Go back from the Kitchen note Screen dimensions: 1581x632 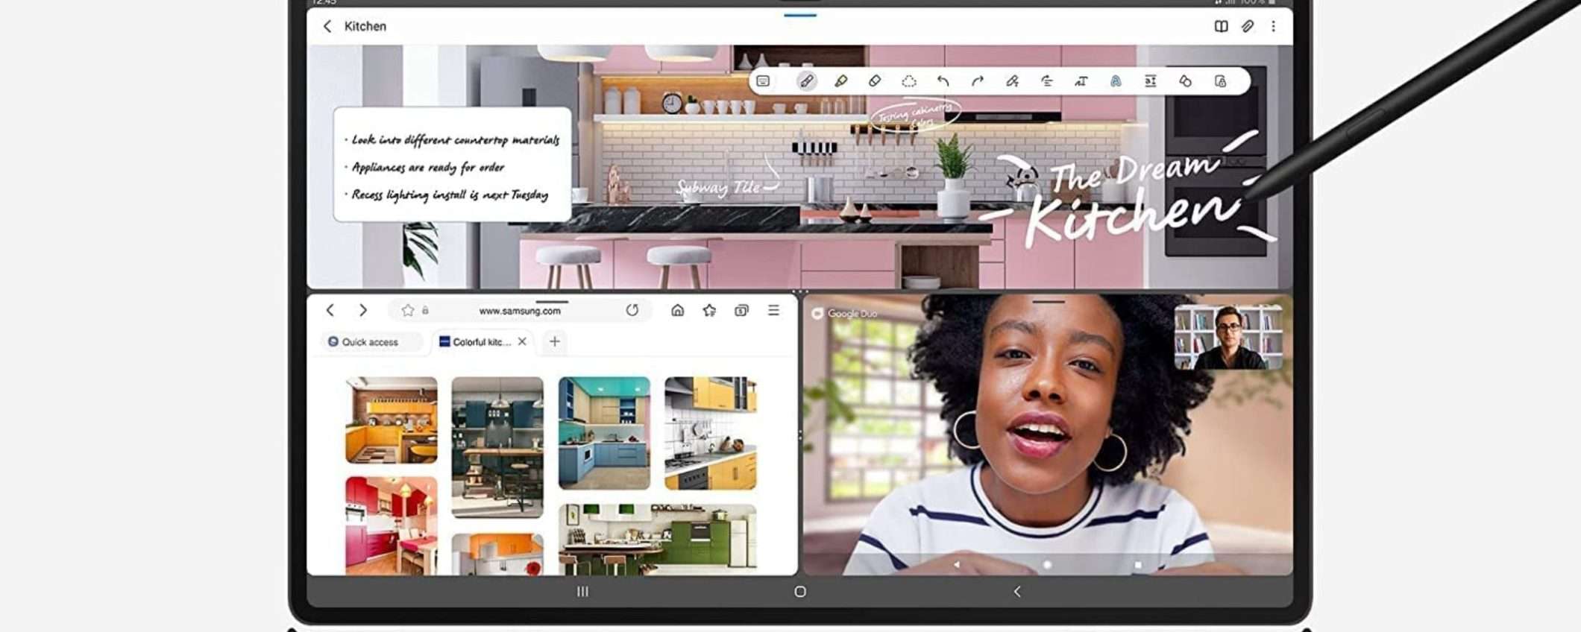[x=327, y=27]
